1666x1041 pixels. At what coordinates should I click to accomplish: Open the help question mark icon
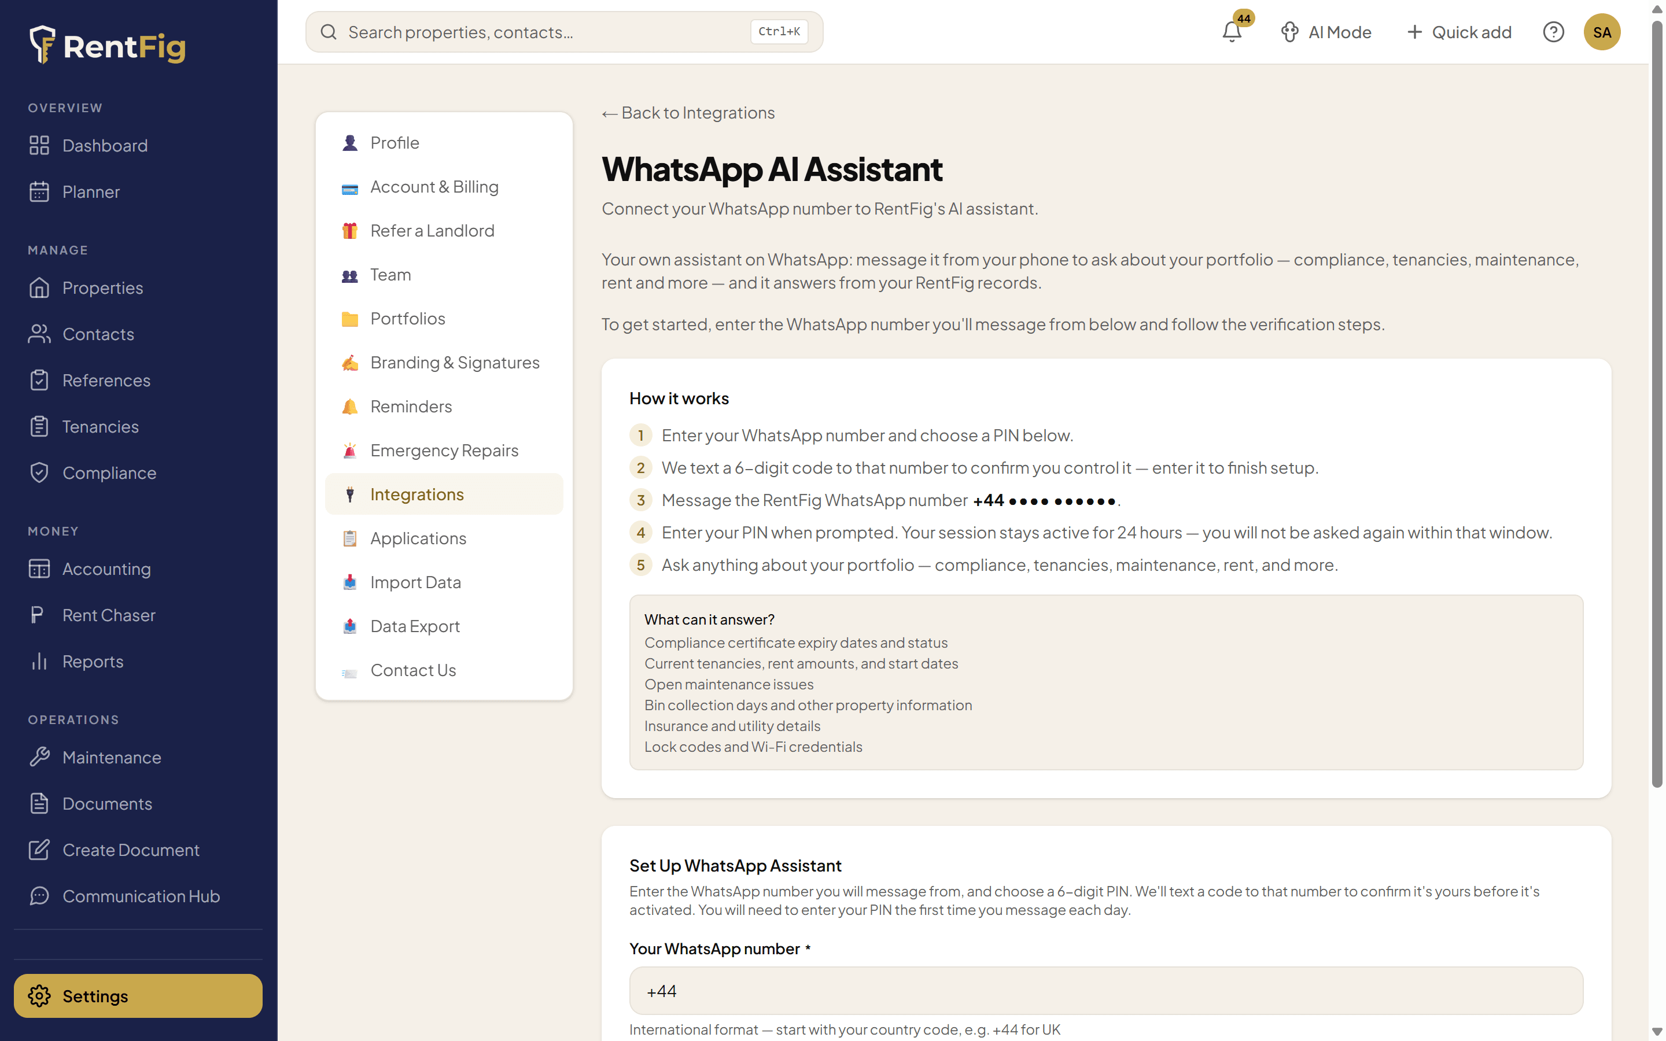tap(1553, 32)
